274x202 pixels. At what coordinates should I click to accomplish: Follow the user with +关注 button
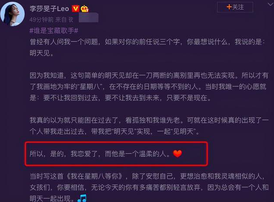pyautogui.click(x=235, y=7)
